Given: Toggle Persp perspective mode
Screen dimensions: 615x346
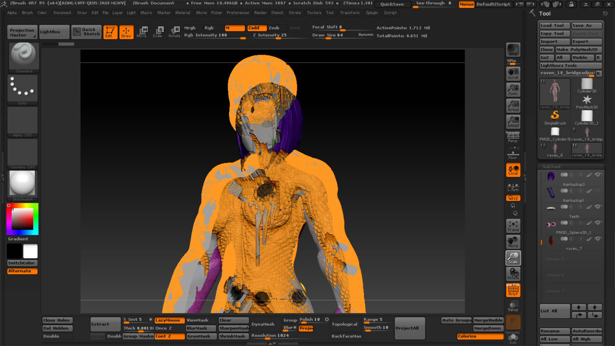Looking at the screenshot, I should (x=513, y=137).
